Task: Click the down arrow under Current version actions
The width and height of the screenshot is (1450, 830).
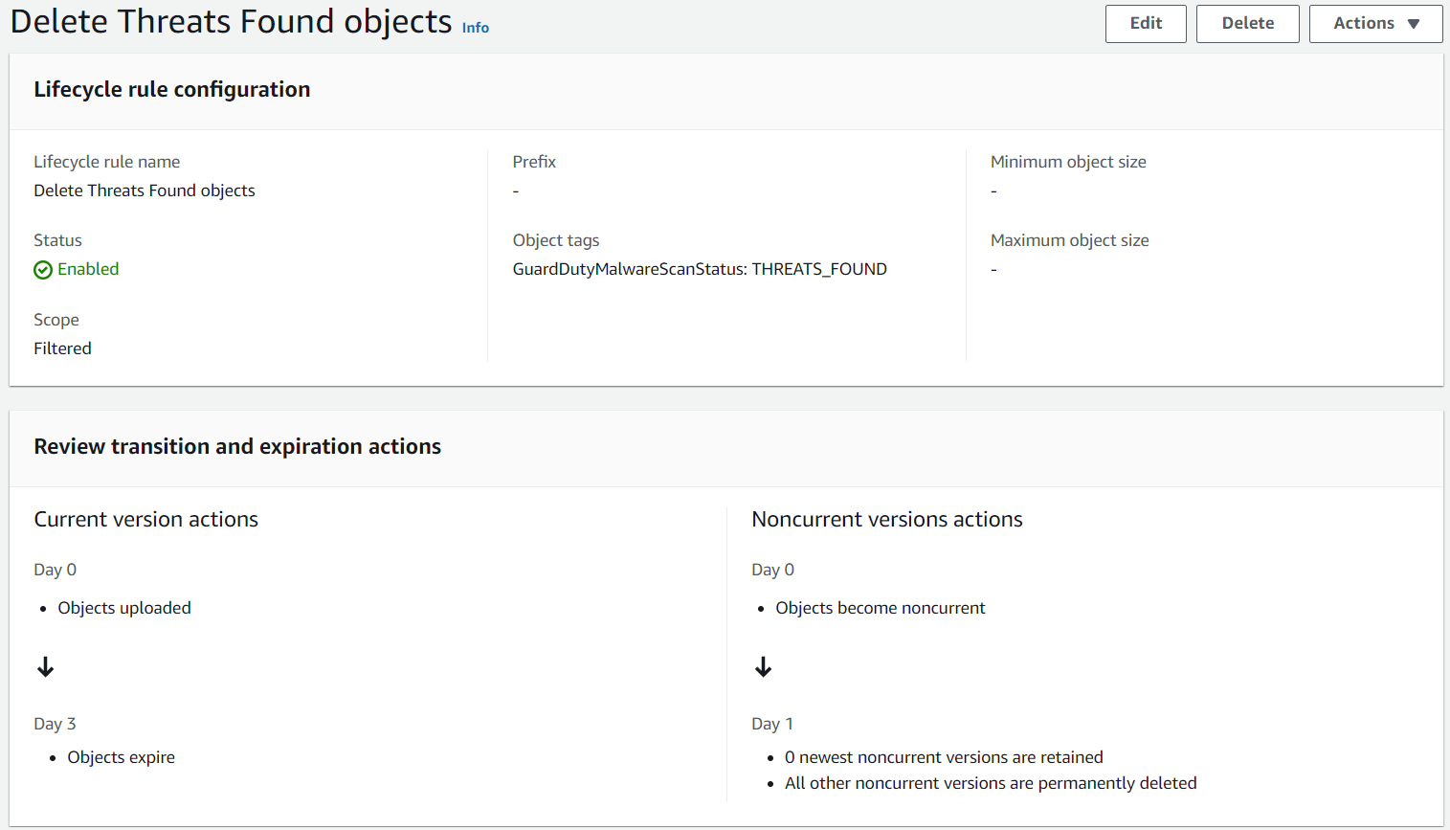Action: [45, 666]
